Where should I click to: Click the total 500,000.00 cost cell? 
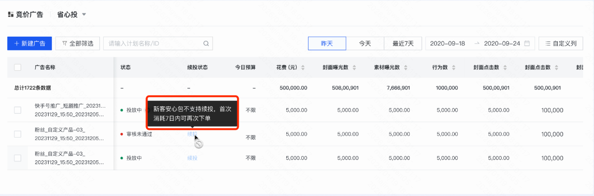point(293,88)
